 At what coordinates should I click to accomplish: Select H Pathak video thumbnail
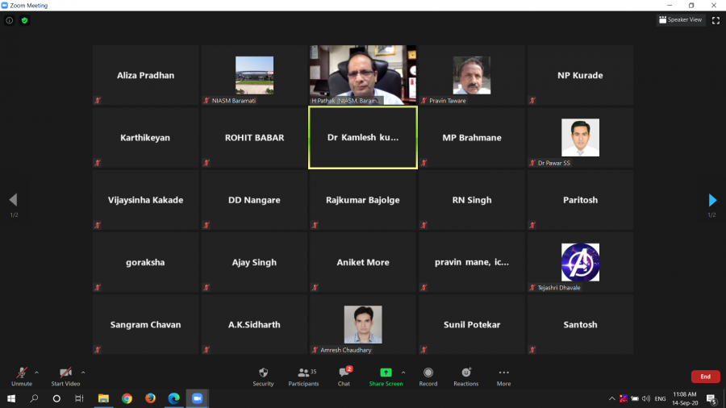(363, 75)
